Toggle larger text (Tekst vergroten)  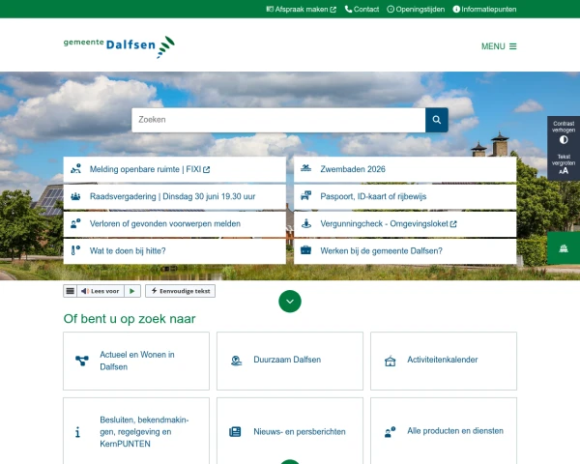tap(564, 164)
